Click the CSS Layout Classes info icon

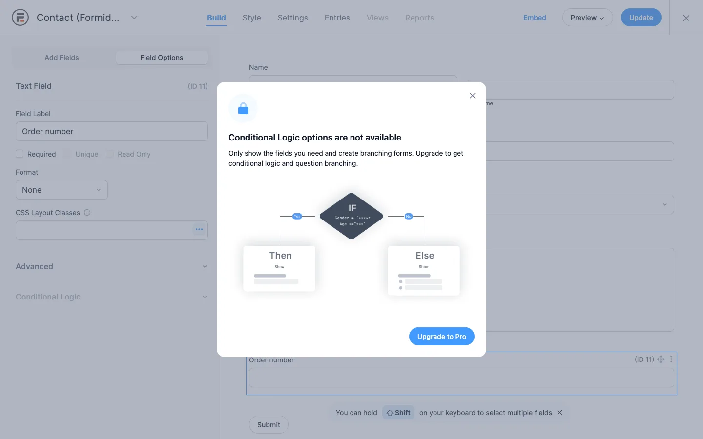tap(87, 213)
